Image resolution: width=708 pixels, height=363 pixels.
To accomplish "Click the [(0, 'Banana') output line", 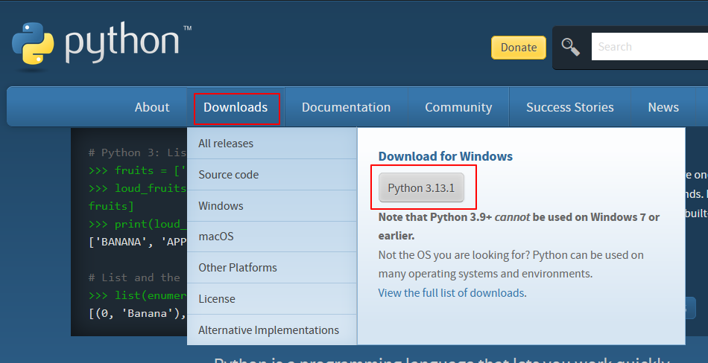I will (138, 313).
